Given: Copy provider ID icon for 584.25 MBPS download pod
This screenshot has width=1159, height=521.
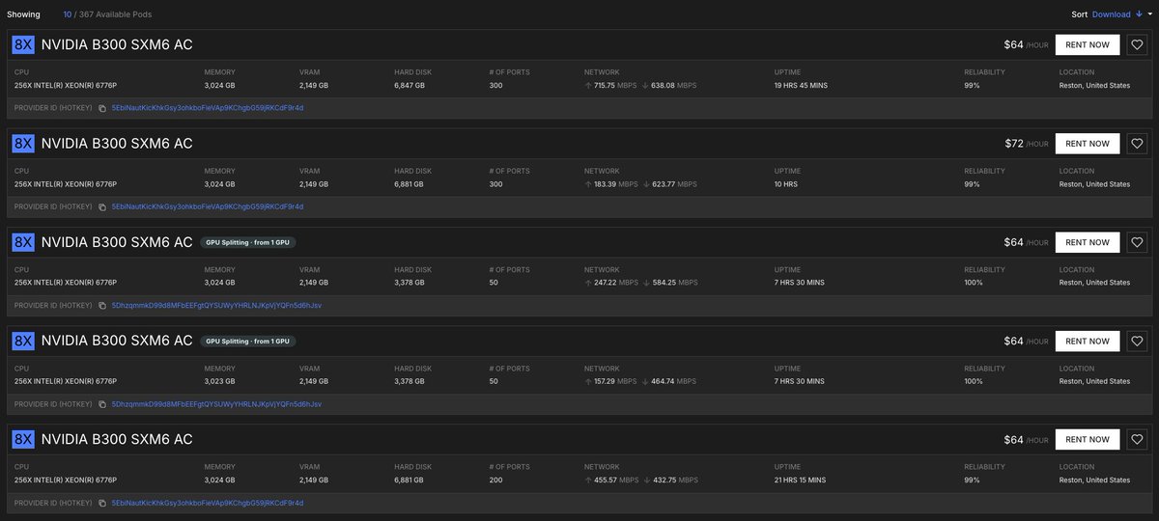Looking at the screenshot, I should 102,305.
